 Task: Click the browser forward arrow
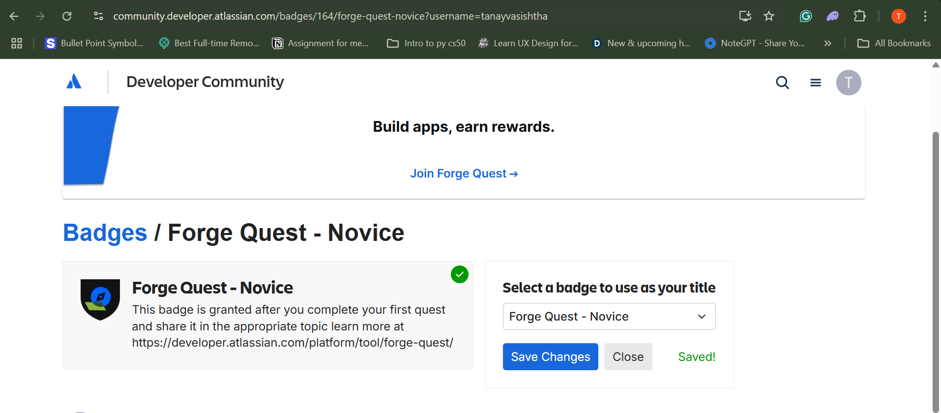40,16
